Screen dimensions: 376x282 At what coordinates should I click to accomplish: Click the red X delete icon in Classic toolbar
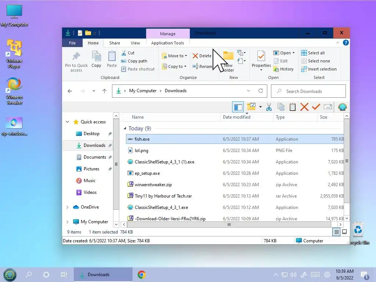(304, 107)
